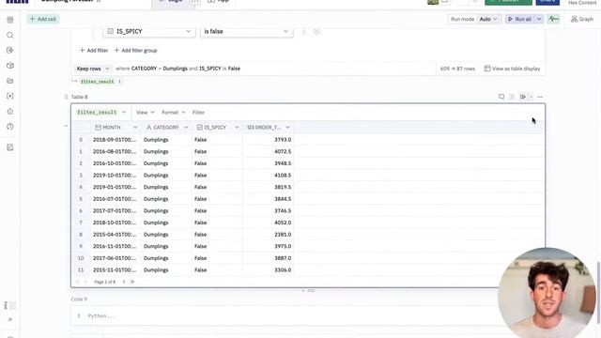The width and height of the screenshot is (601, 338).
Task: Select cell 2019-01-01T00 in row 4
Action: pos(116,188)
